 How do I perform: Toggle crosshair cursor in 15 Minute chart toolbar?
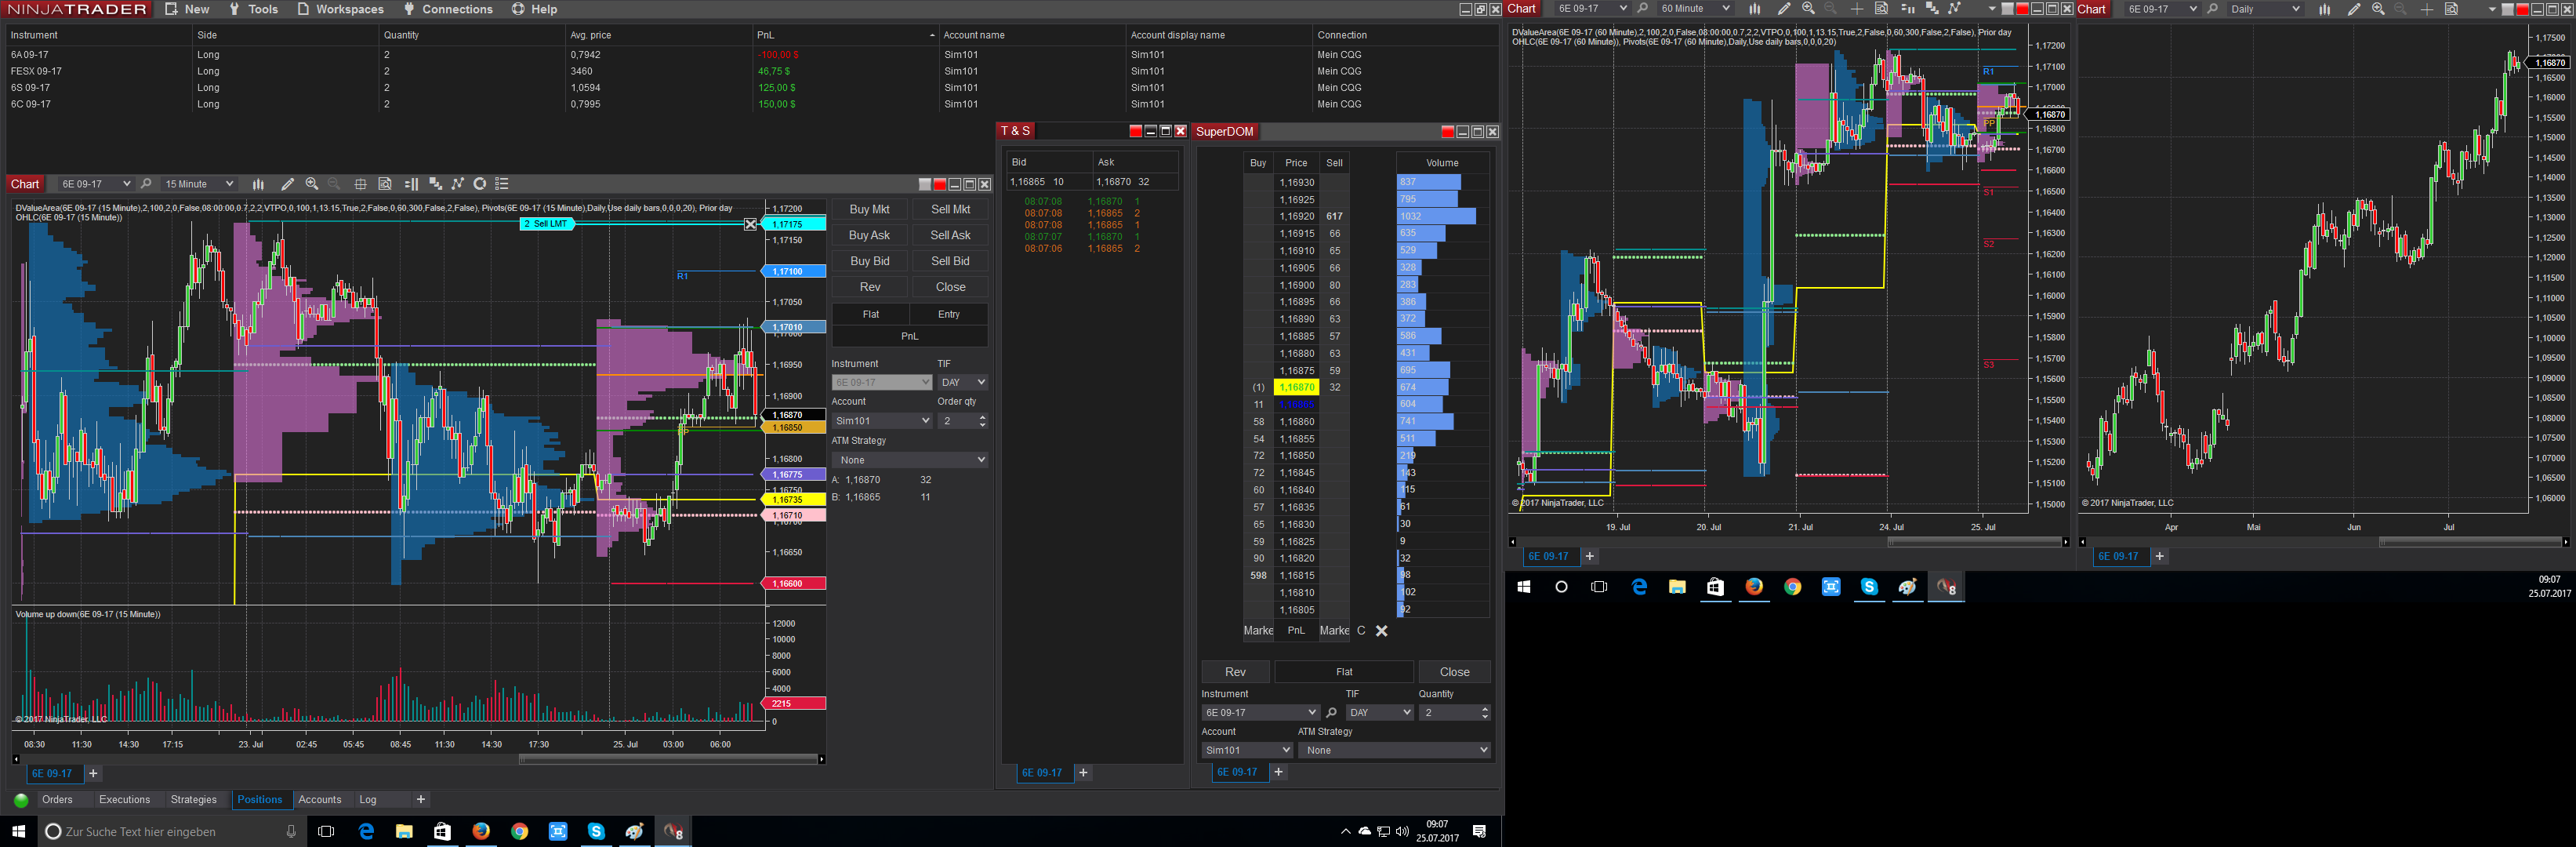(360, 184)
